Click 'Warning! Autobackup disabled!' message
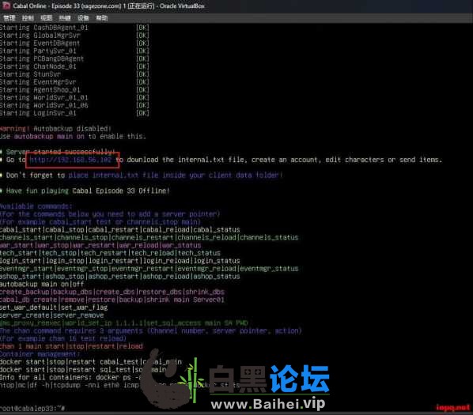 (55, 129)
